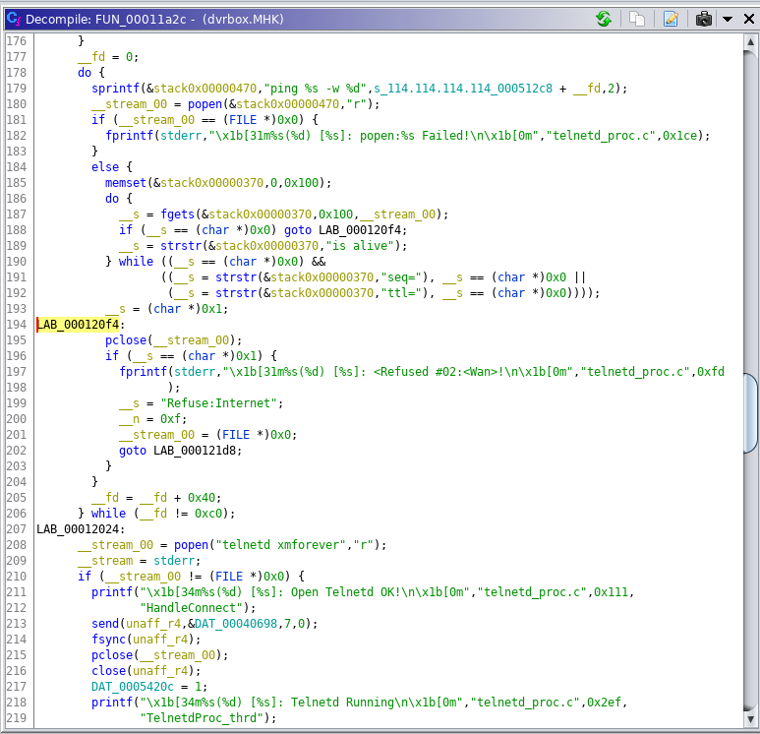Click the pclose call on line 195
Viewport: 760px width, 734px height.
126,340
